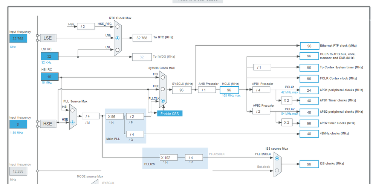376x184 pixels.
Task: Click the HCLK (MHz) value field
Action: tap(229, 90)
